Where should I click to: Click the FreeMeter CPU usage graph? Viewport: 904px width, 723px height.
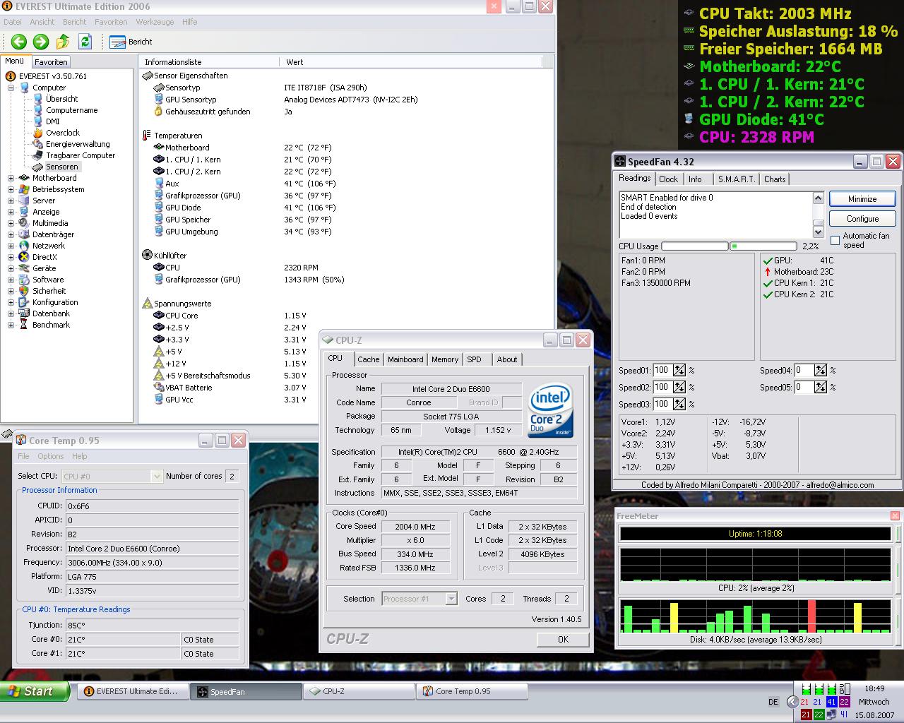point(755,564)
